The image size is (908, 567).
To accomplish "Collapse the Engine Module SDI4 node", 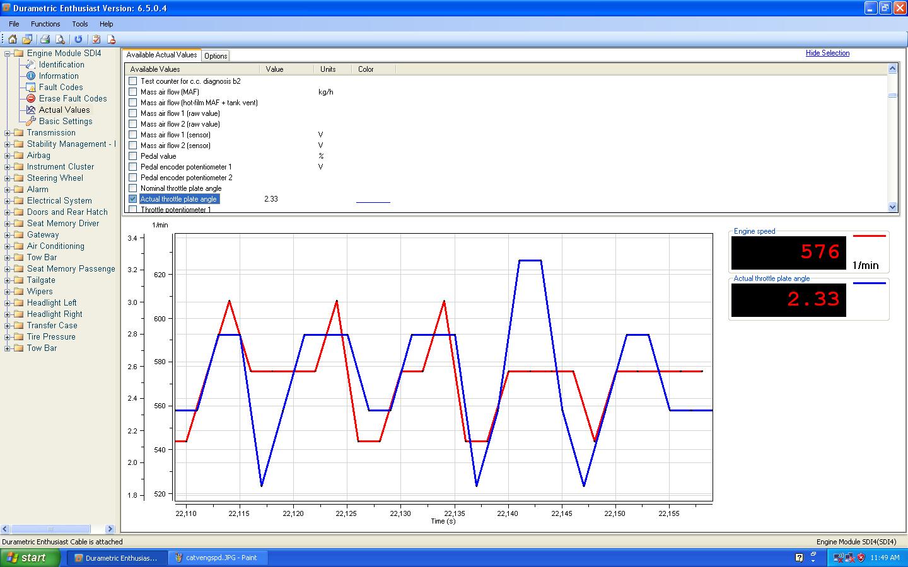I will click(8, 54).
